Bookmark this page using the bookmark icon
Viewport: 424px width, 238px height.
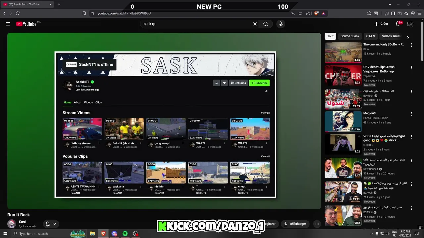coord(84,13)
